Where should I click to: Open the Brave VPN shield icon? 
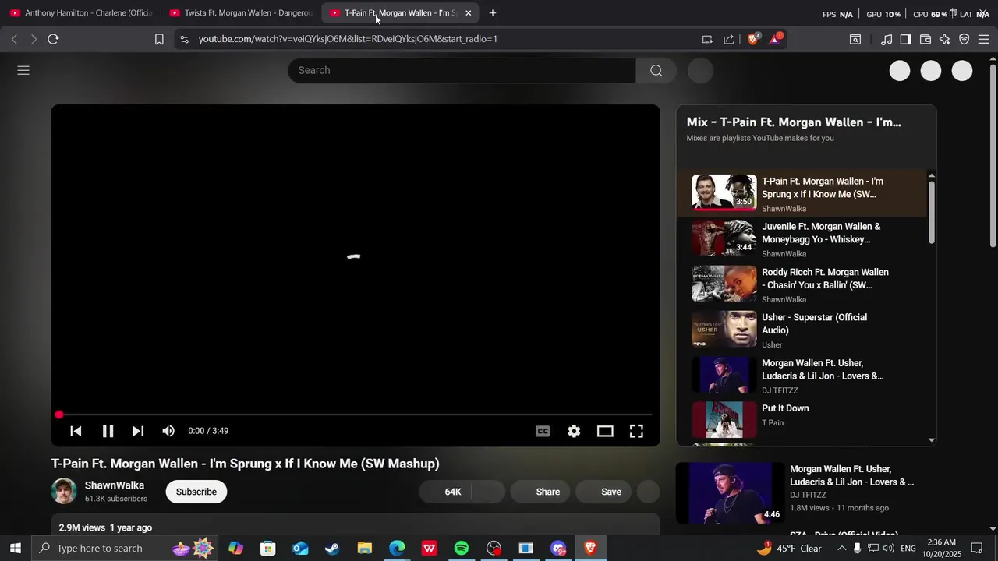click(964, 39)
